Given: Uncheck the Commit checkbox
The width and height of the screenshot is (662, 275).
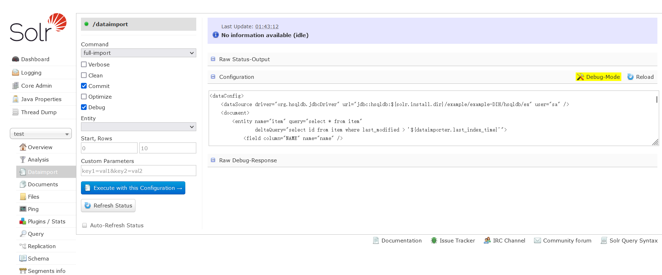Looking at the screenshot, I should coord(84,86).
